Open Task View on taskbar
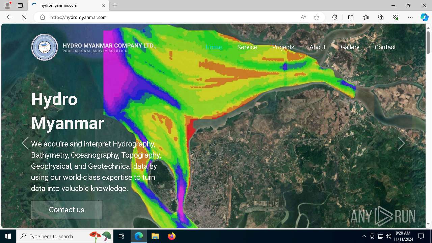Viewport: 432px width, 243px height. coord(122,236)
